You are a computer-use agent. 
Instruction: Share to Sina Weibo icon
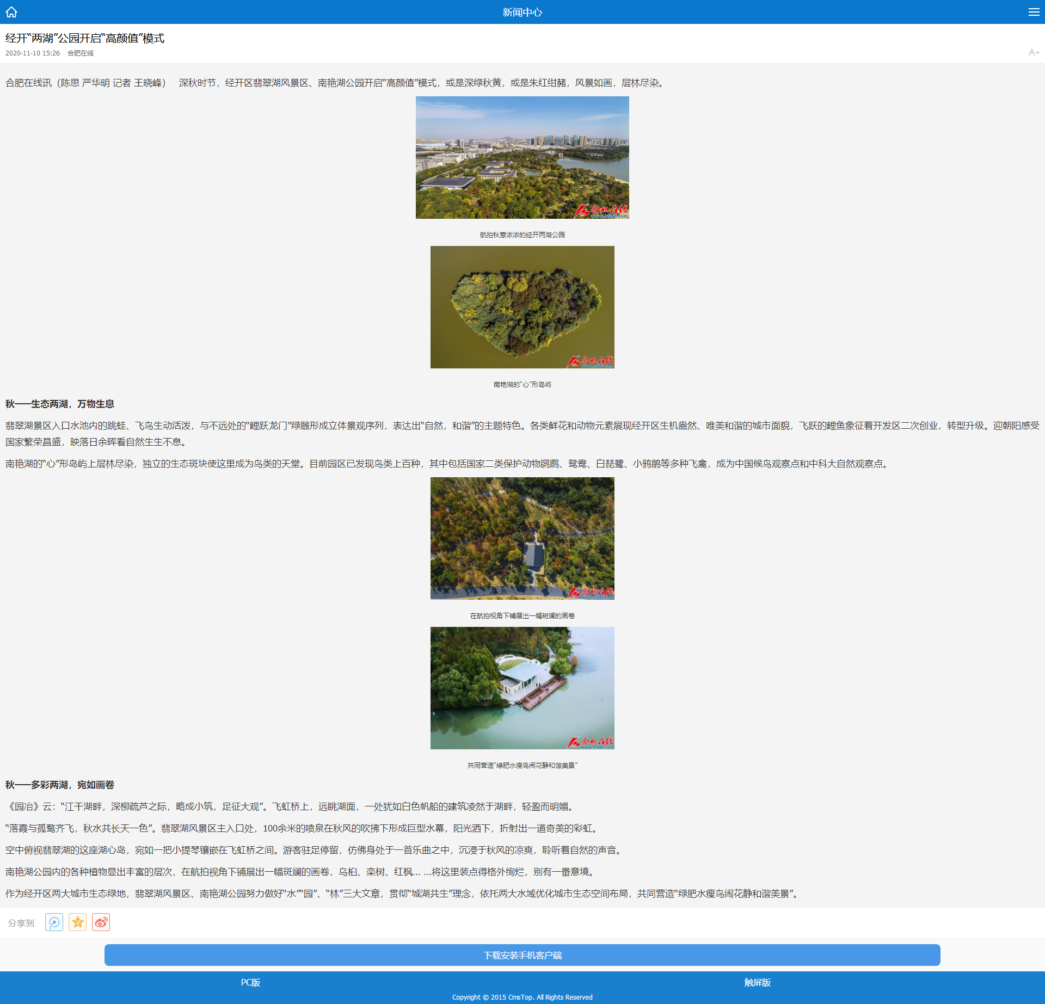click(101, 922)
